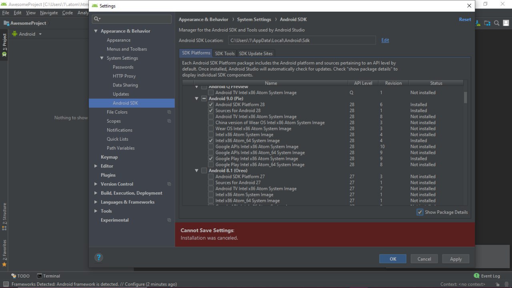The width and height of the screenshot is (512, 288).
Task: Click the Reset link
Action: 465,19
